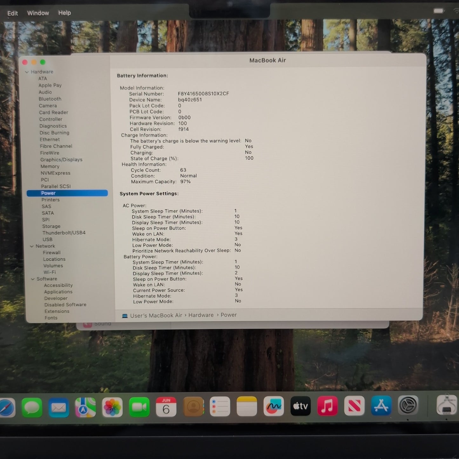The height and width of the screenshot is (459, 459).
Task: Launch Music app from Dock
Action: coord(327,406)
